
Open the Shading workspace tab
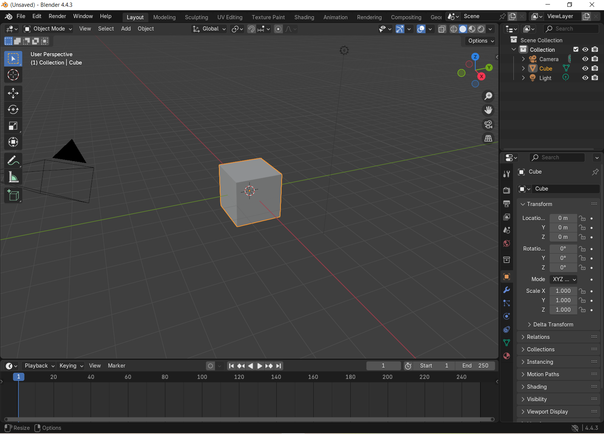[x=304, y=17]
